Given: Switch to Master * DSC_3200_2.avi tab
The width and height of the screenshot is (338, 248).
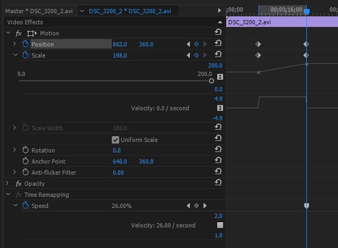Looking at the screenshot, I should pyautogui.click(x=39, y=11).
